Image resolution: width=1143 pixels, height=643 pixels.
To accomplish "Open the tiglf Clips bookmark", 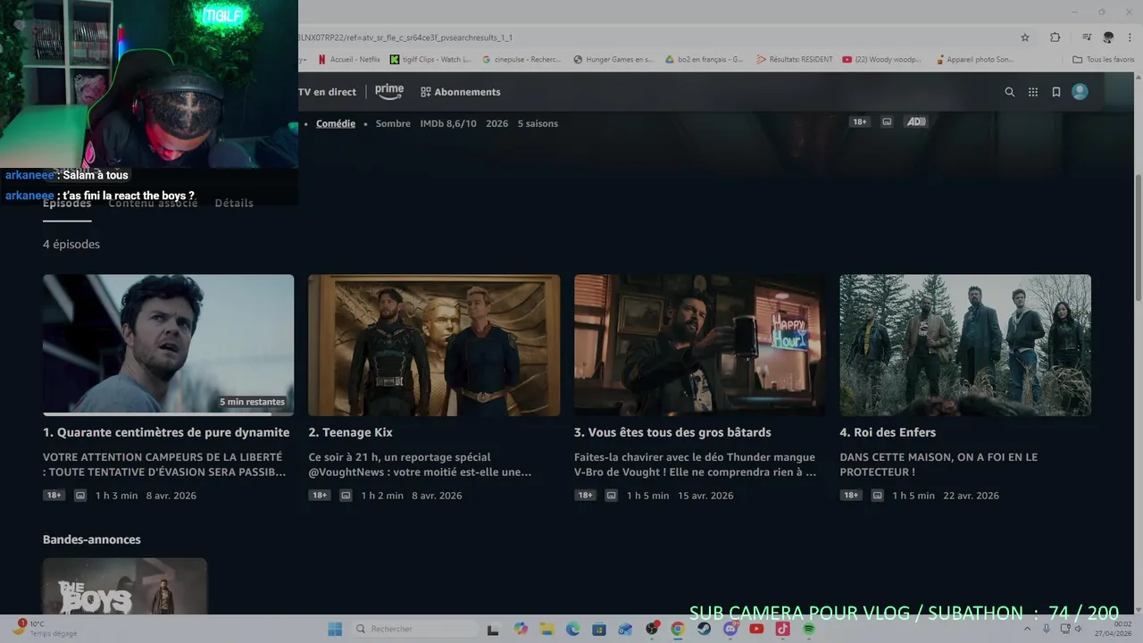I will pyautogui.click(x=430, y=60).
